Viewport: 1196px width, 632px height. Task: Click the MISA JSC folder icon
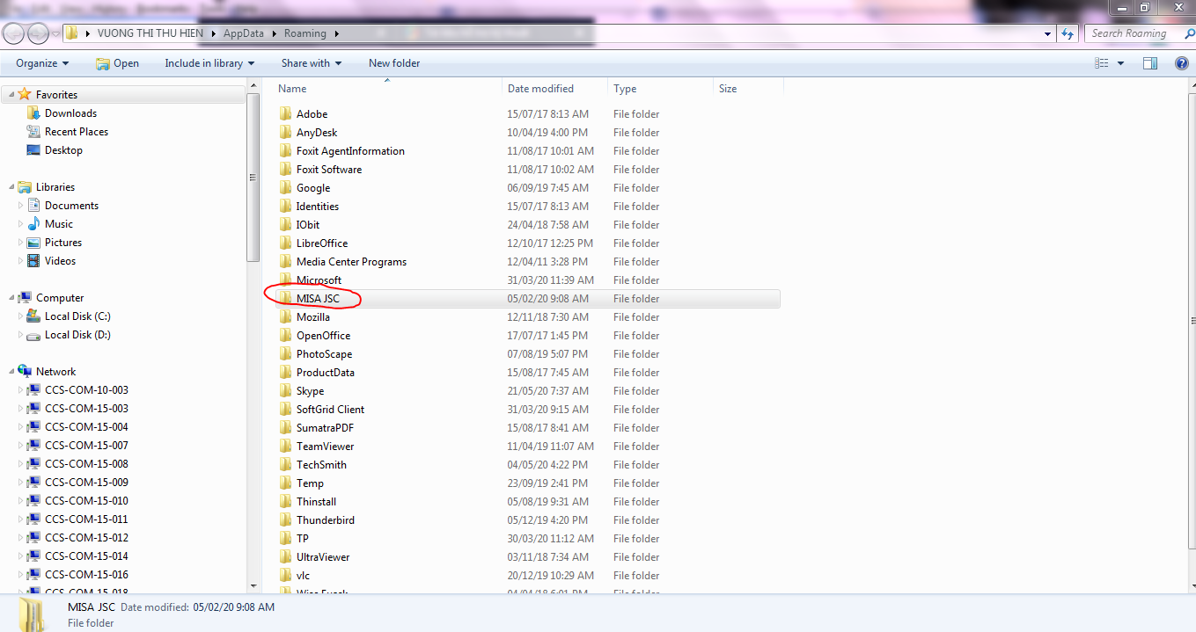[x=285, y=299]
